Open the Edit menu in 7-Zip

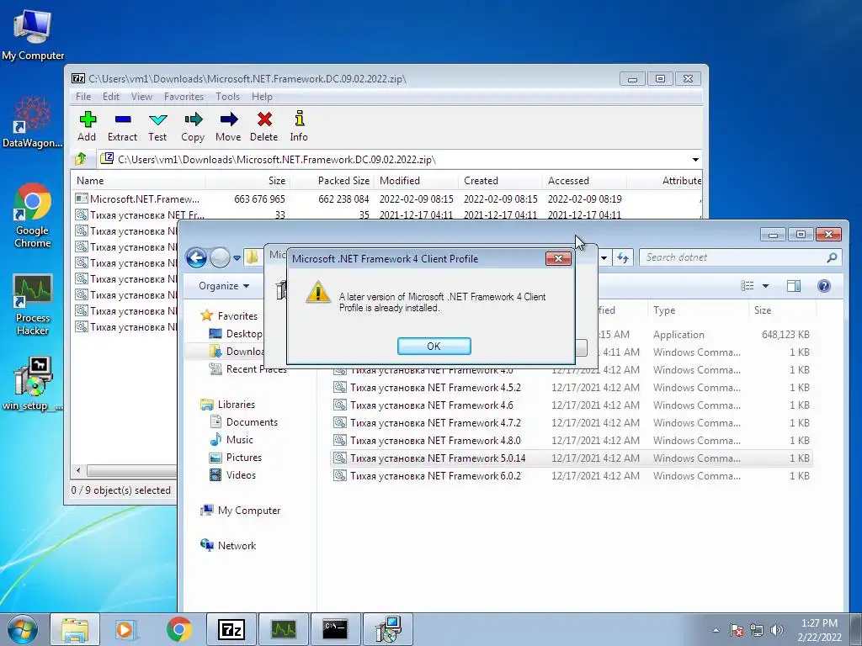tap(111, 97)
